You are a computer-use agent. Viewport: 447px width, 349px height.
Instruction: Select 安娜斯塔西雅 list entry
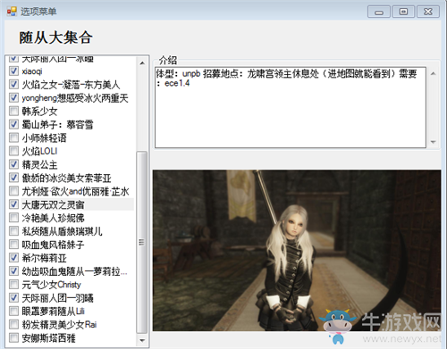pyautogui.click(x=48, y=338)
